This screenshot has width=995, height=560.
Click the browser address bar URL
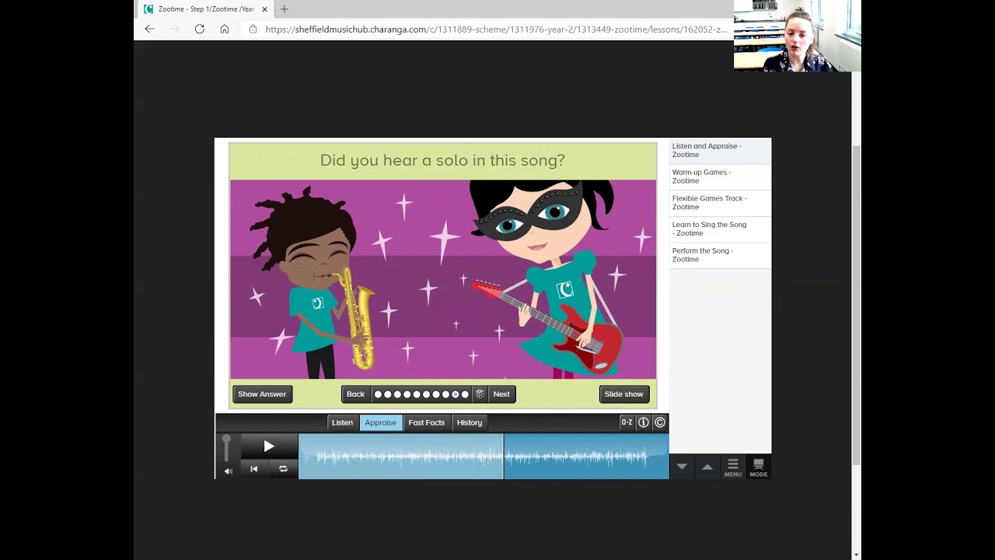point(496,30)
